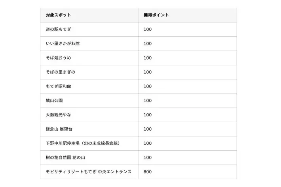Click the 鎌倉山 展望台 spot name
This screenshot has height=187, width=281.
pyautogui.click(x=59, y=129)
